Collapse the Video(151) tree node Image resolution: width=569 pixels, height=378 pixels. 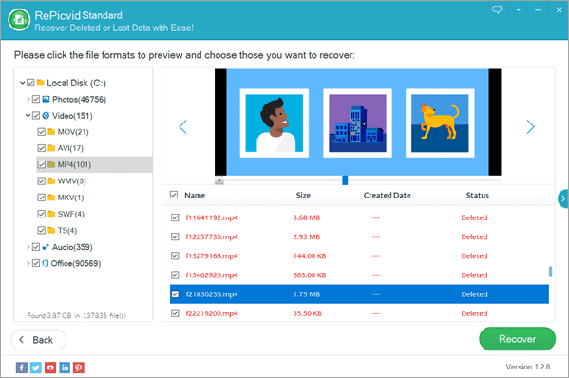pyautogui.click(x=28, y=115)
